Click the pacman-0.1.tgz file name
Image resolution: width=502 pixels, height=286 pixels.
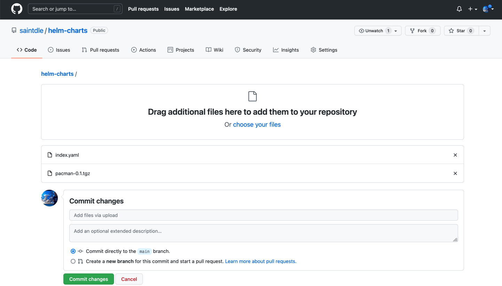tap(73, 173)
